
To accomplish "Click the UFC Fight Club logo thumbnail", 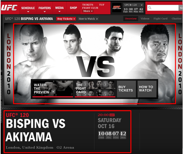I will 117,8.
